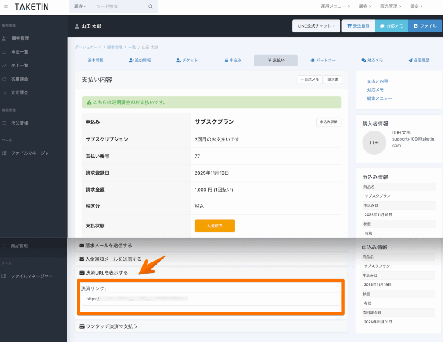Screen dimensions: 443x342
Task: Open 顧客管理 in the sidebar
Action: point(20,38)
